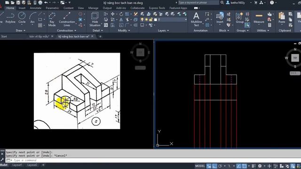301x169 pixels.
Task: Add a new layout with plus button
Action: coord(43,165)
